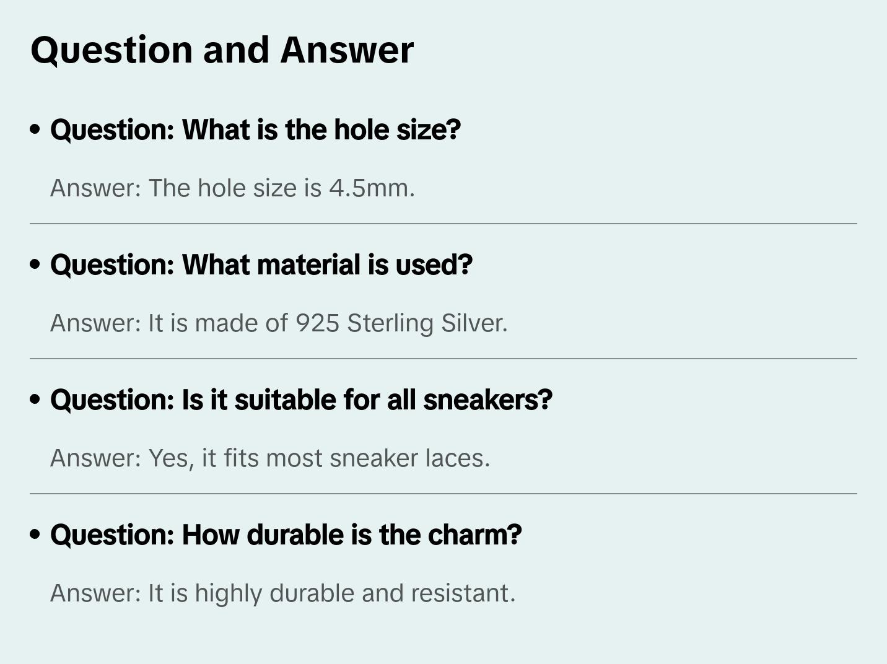
Task: Click the bullet before the hole size question
Action: [35, 130]
